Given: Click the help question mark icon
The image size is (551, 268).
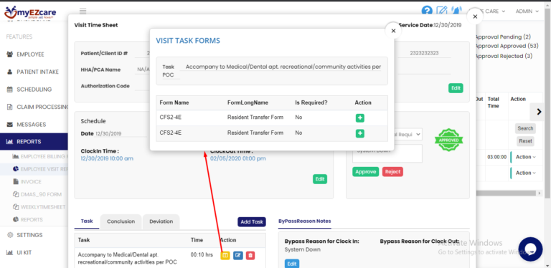Looking at the screenshot, I should 427,11.
